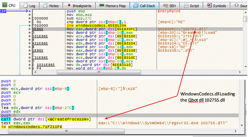Click the red Breakpoints dot icon

click(x=69, y=5)
